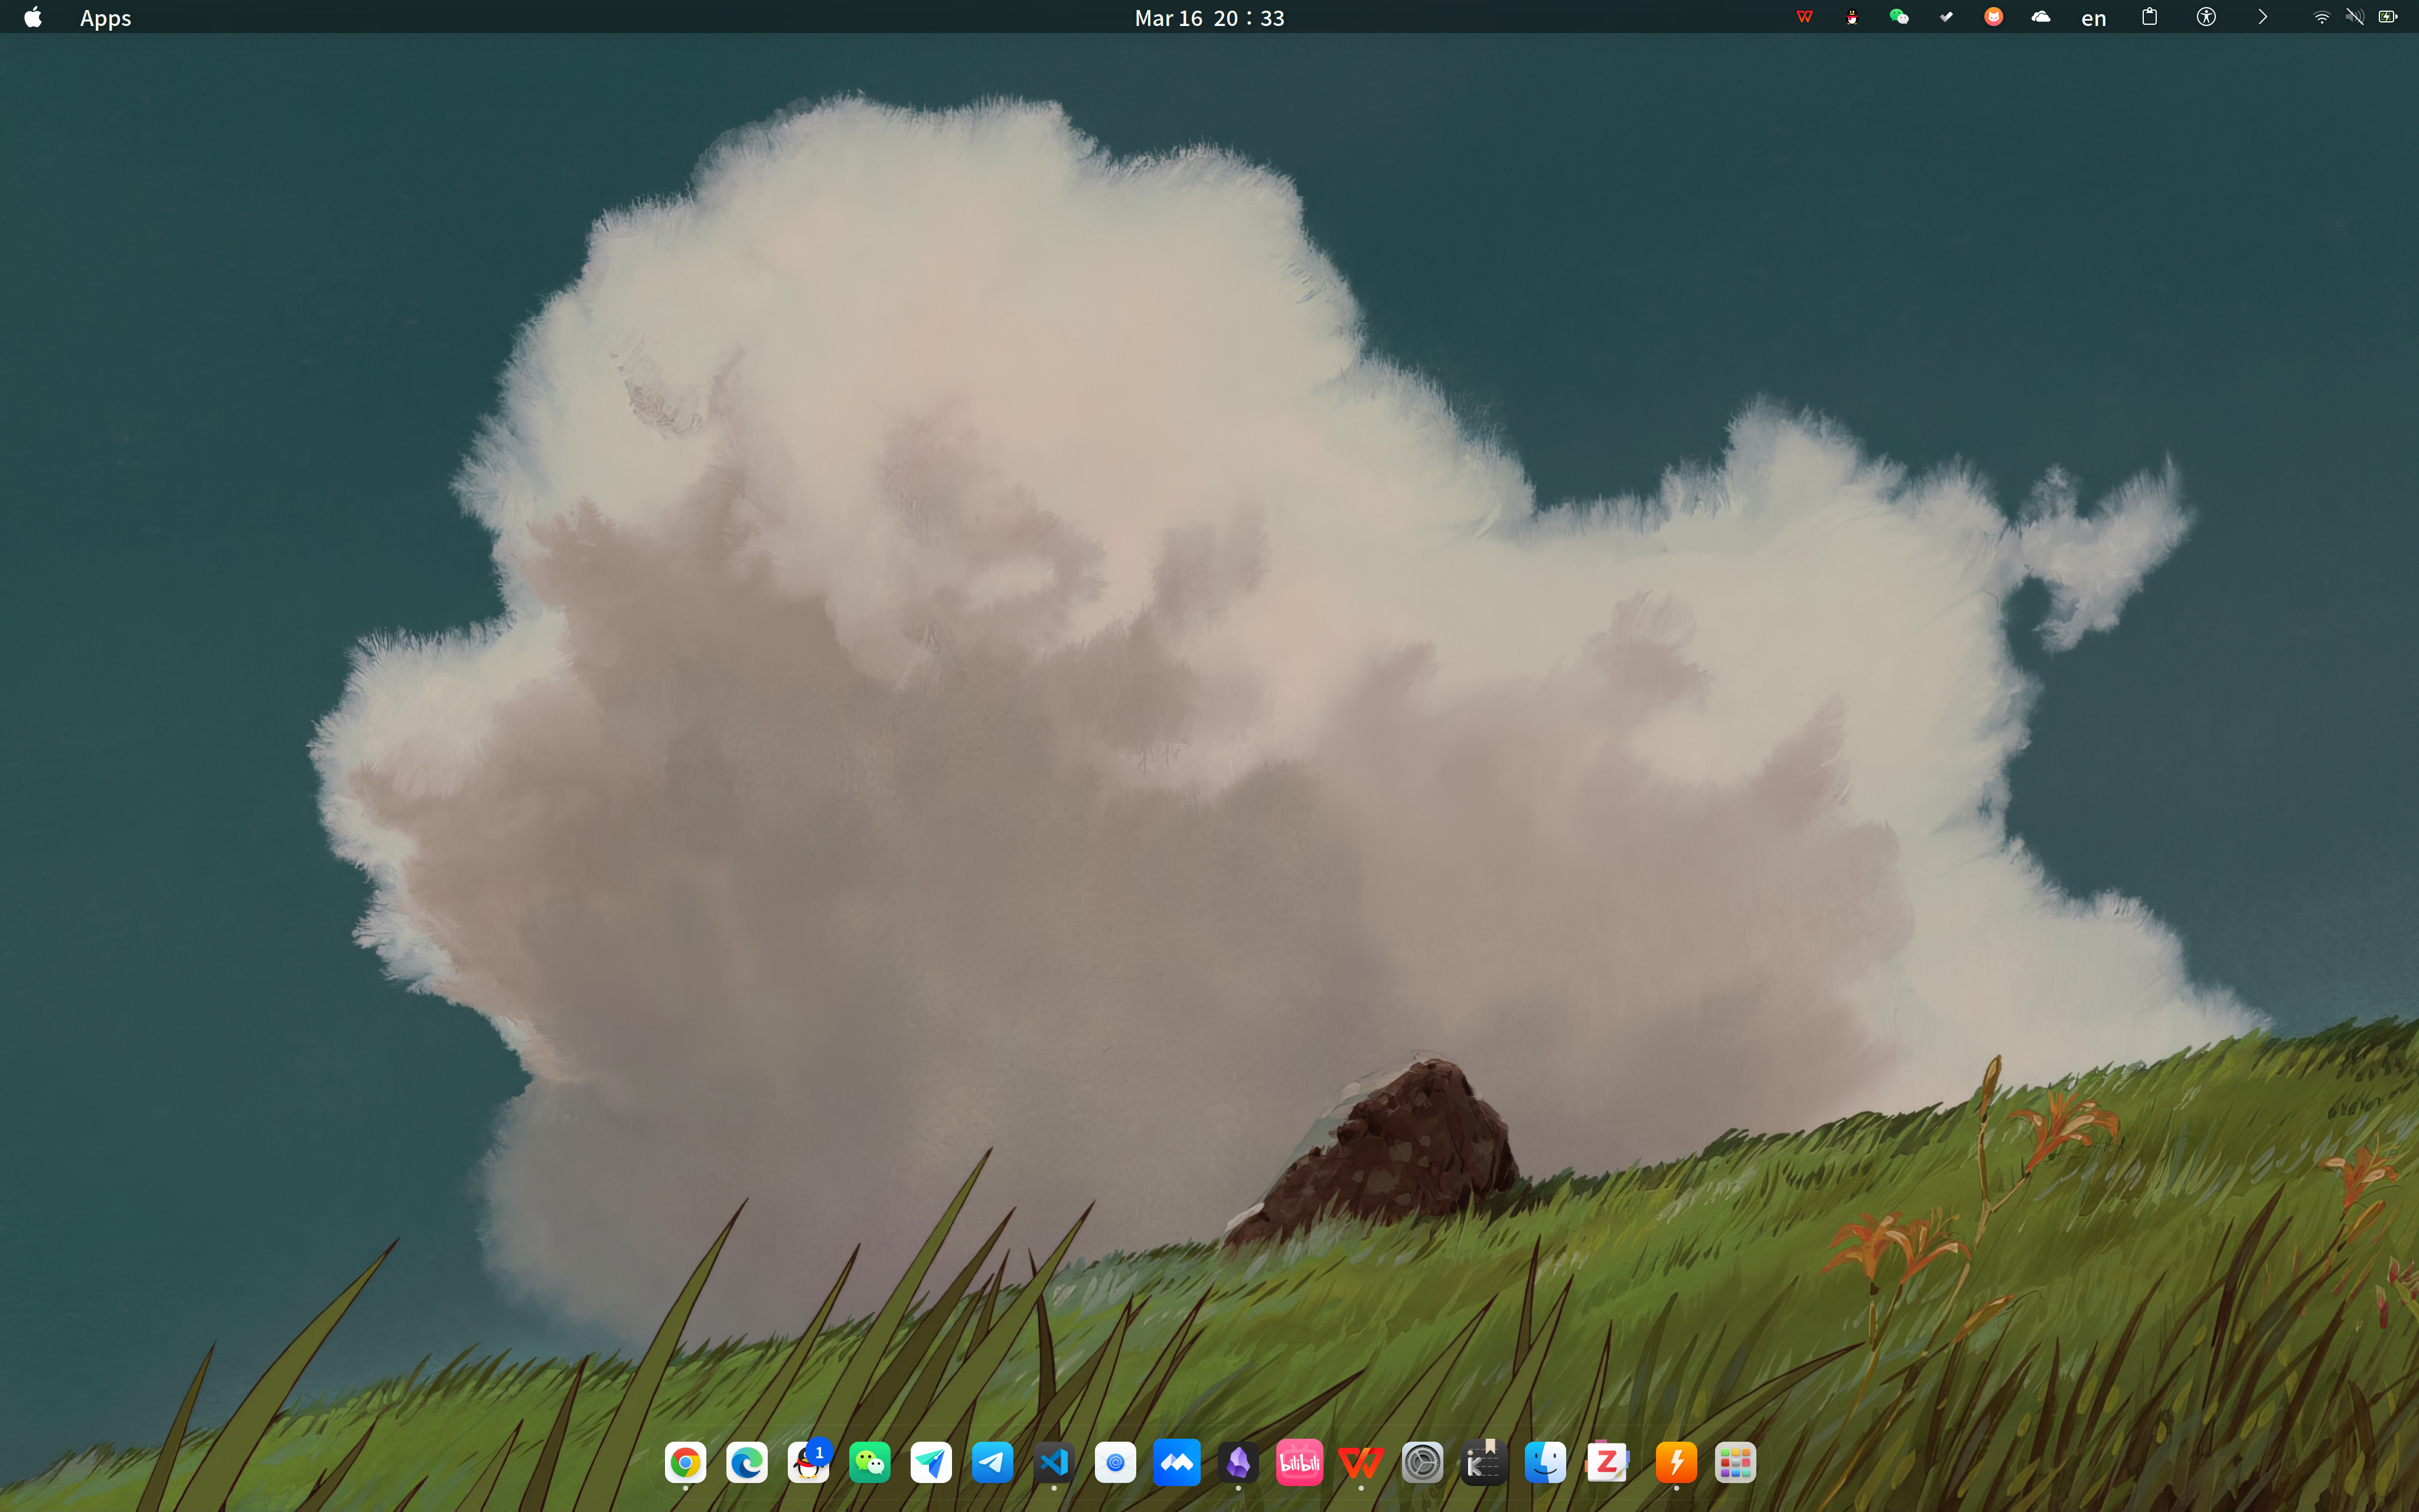Open the Finder-style file manager in the dock
Image resolution: width=2419 pixels, height=1512 pixels.
[1546, 1463]
